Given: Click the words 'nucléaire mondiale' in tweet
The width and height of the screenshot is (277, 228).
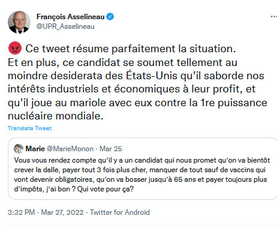Looking at the screenshot, I should pyautogui.click(x=56, y=116).
